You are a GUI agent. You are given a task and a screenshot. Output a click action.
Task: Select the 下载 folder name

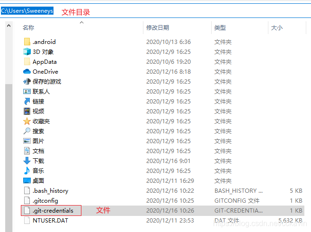tap(38, 161)
